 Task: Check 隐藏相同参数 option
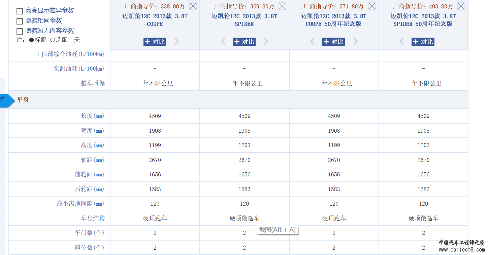coord(19,21)
